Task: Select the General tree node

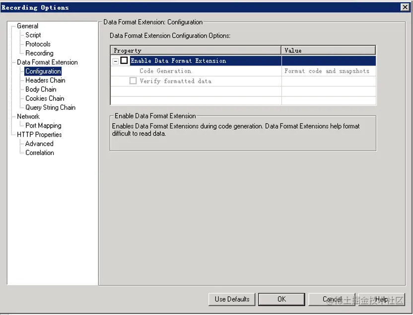Action: [x=27, y=26]
